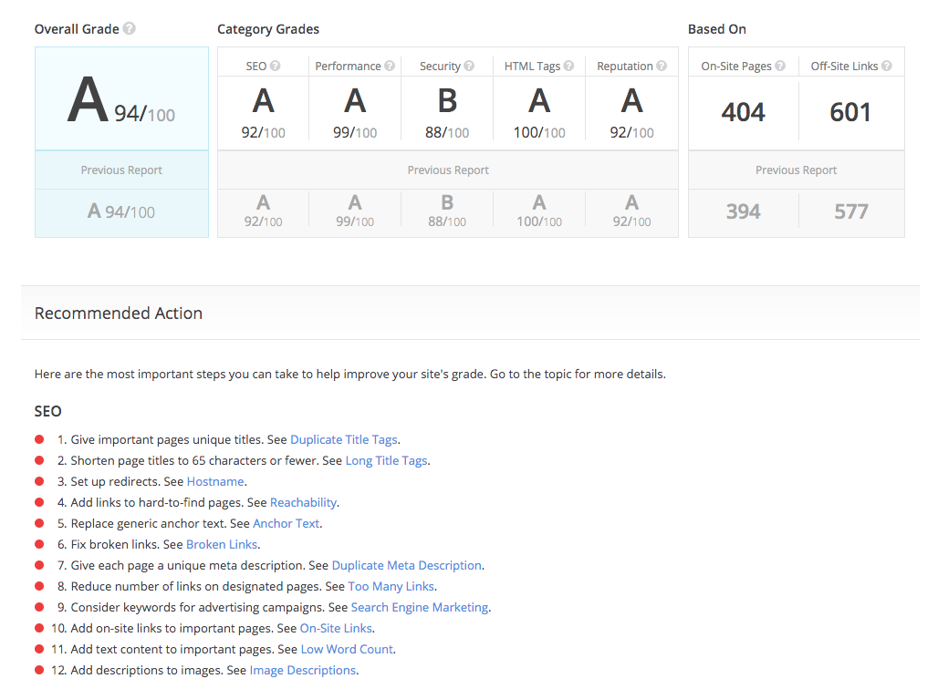Open Duplicate Meta Description link

(406, 565)
